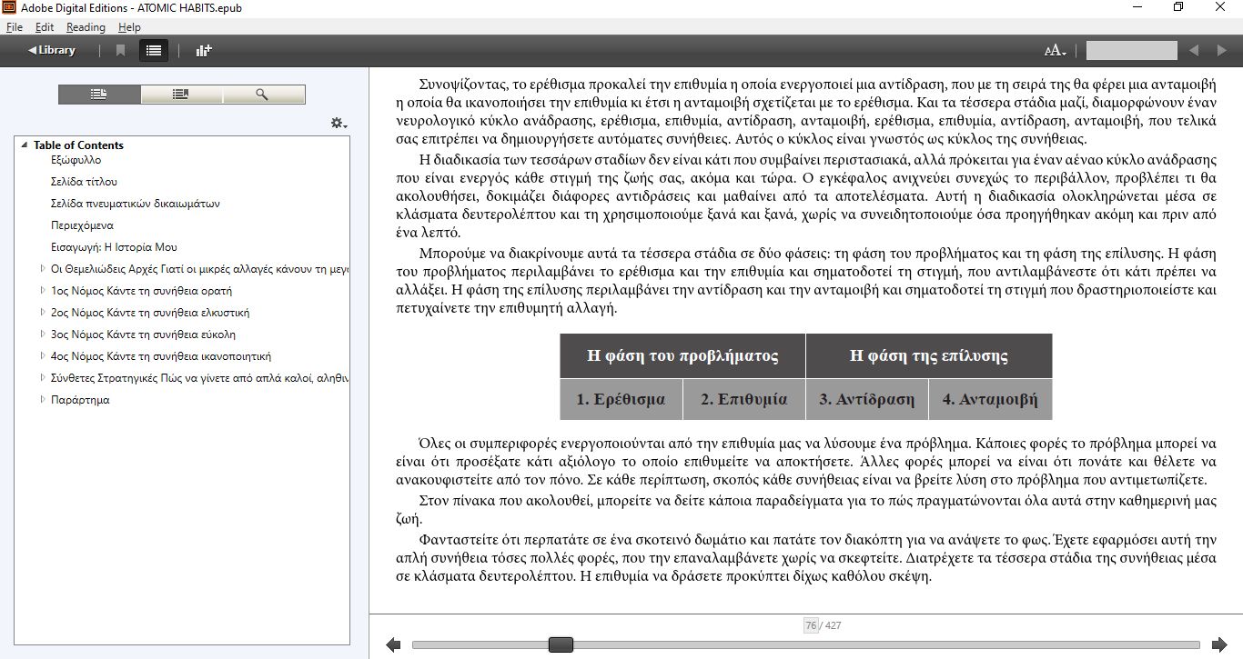The height and width of the screenshot is (659, 1243).
Task: Restore down the application window
Action: (x=1179, y=7)
